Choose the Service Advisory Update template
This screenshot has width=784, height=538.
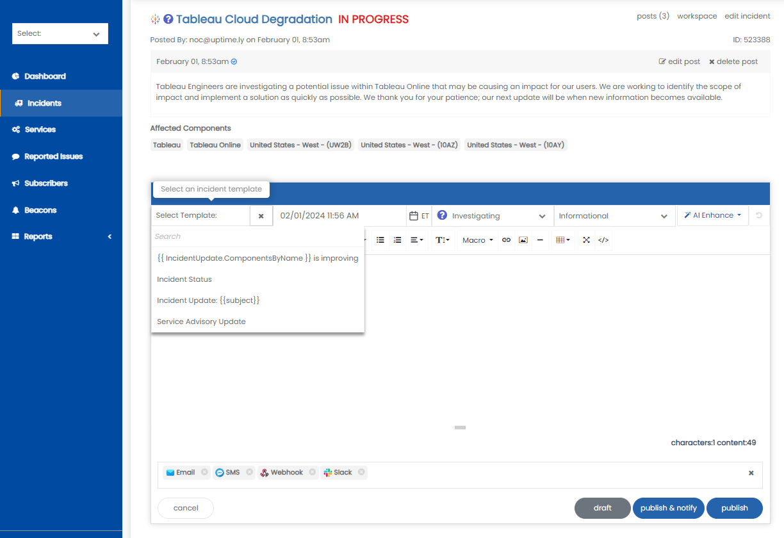pos(257,322)
